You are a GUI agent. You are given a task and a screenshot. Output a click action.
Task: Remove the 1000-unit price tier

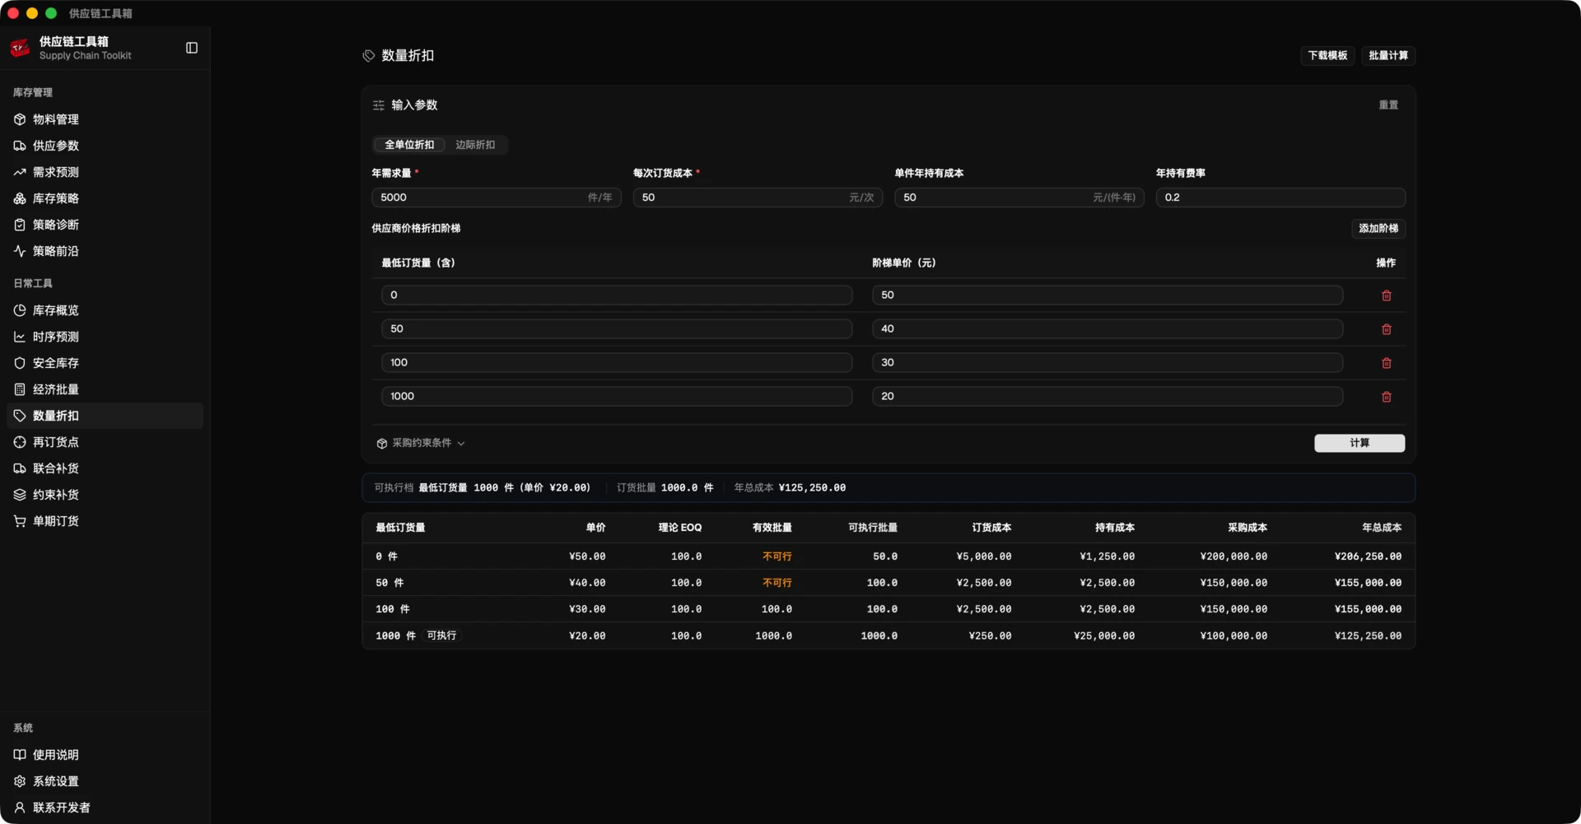pyautogui.click(x=1386, y=397)
